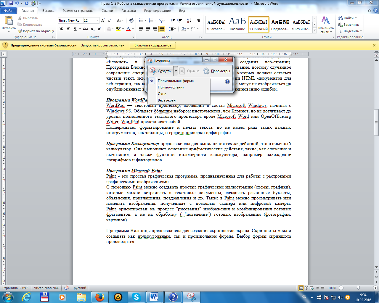Switch to Full Screen Reading view
The image size is (379, 303).
307,288
